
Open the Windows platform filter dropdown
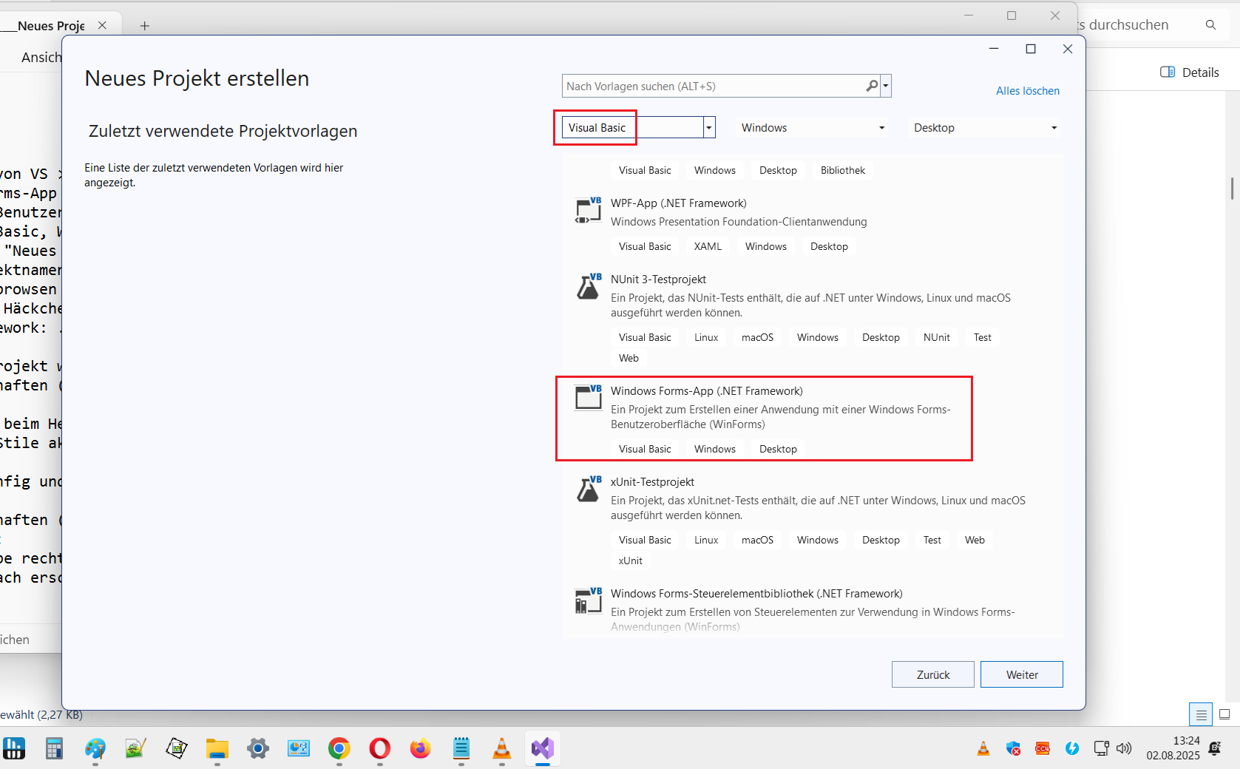pyautogui.click(x=813, y=128)
